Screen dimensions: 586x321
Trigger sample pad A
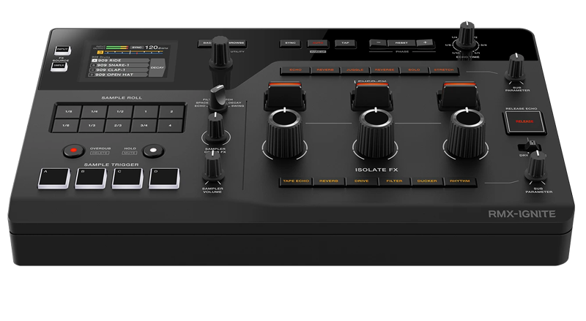54,178
